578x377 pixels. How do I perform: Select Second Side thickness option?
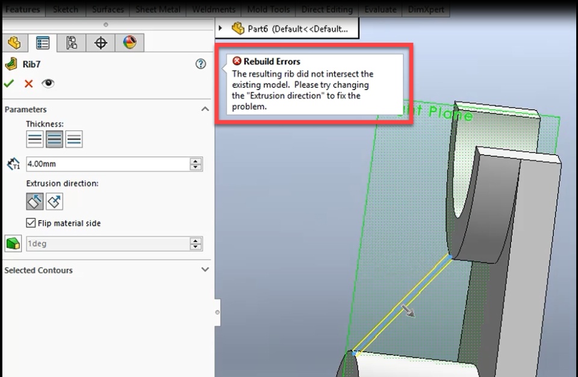(73, 139)
